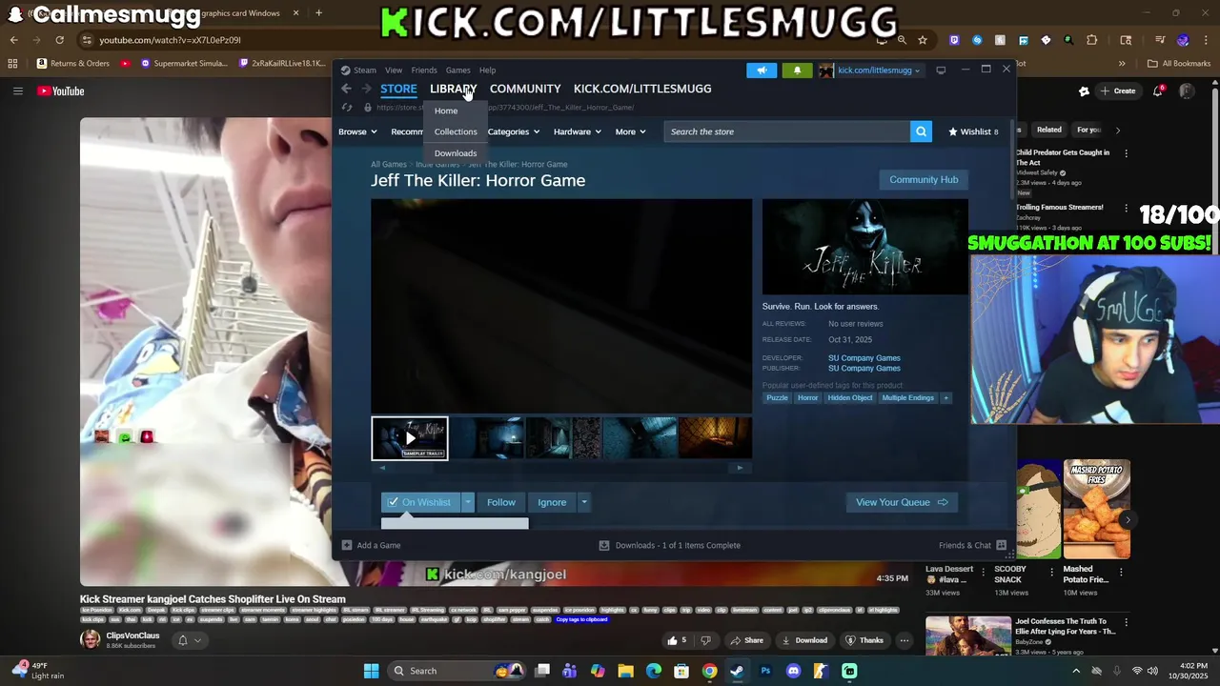
Task: Switch to the COMMUNITY tab
Action: tap(525, 89)
